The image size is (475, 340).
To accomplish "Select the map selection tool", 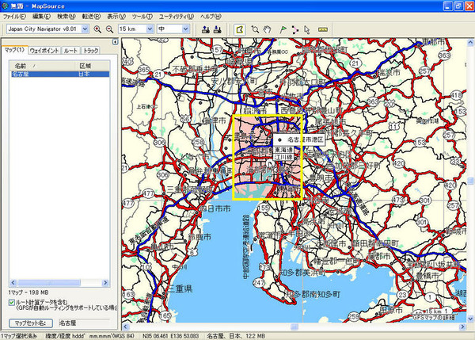I will (x=240, y=29).
